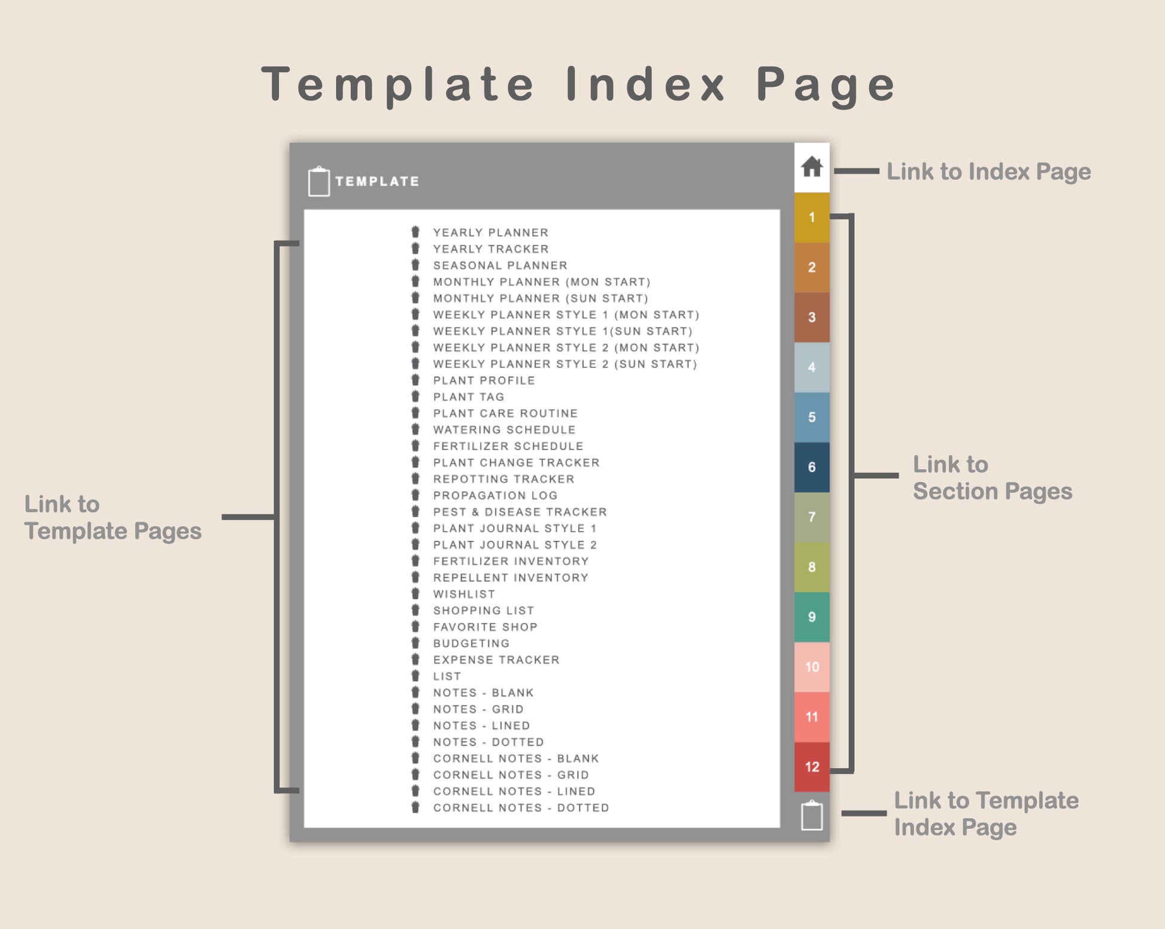Viewport: 1165px width, 929px height.
Task: Open Repotting Tracker link
Action: [x=503, y=479]
